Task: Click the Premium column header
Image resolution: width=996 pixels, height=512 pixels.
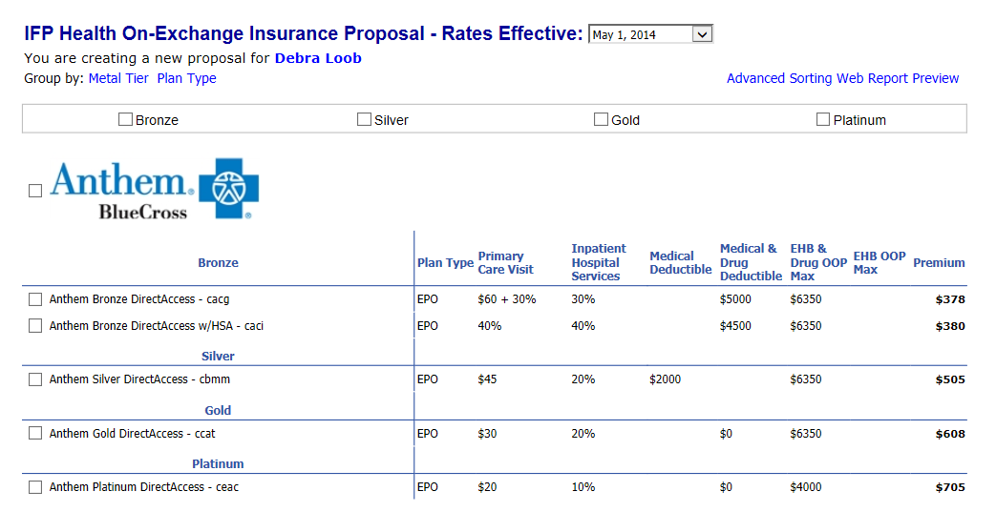Action: click(x=939, y=262)
